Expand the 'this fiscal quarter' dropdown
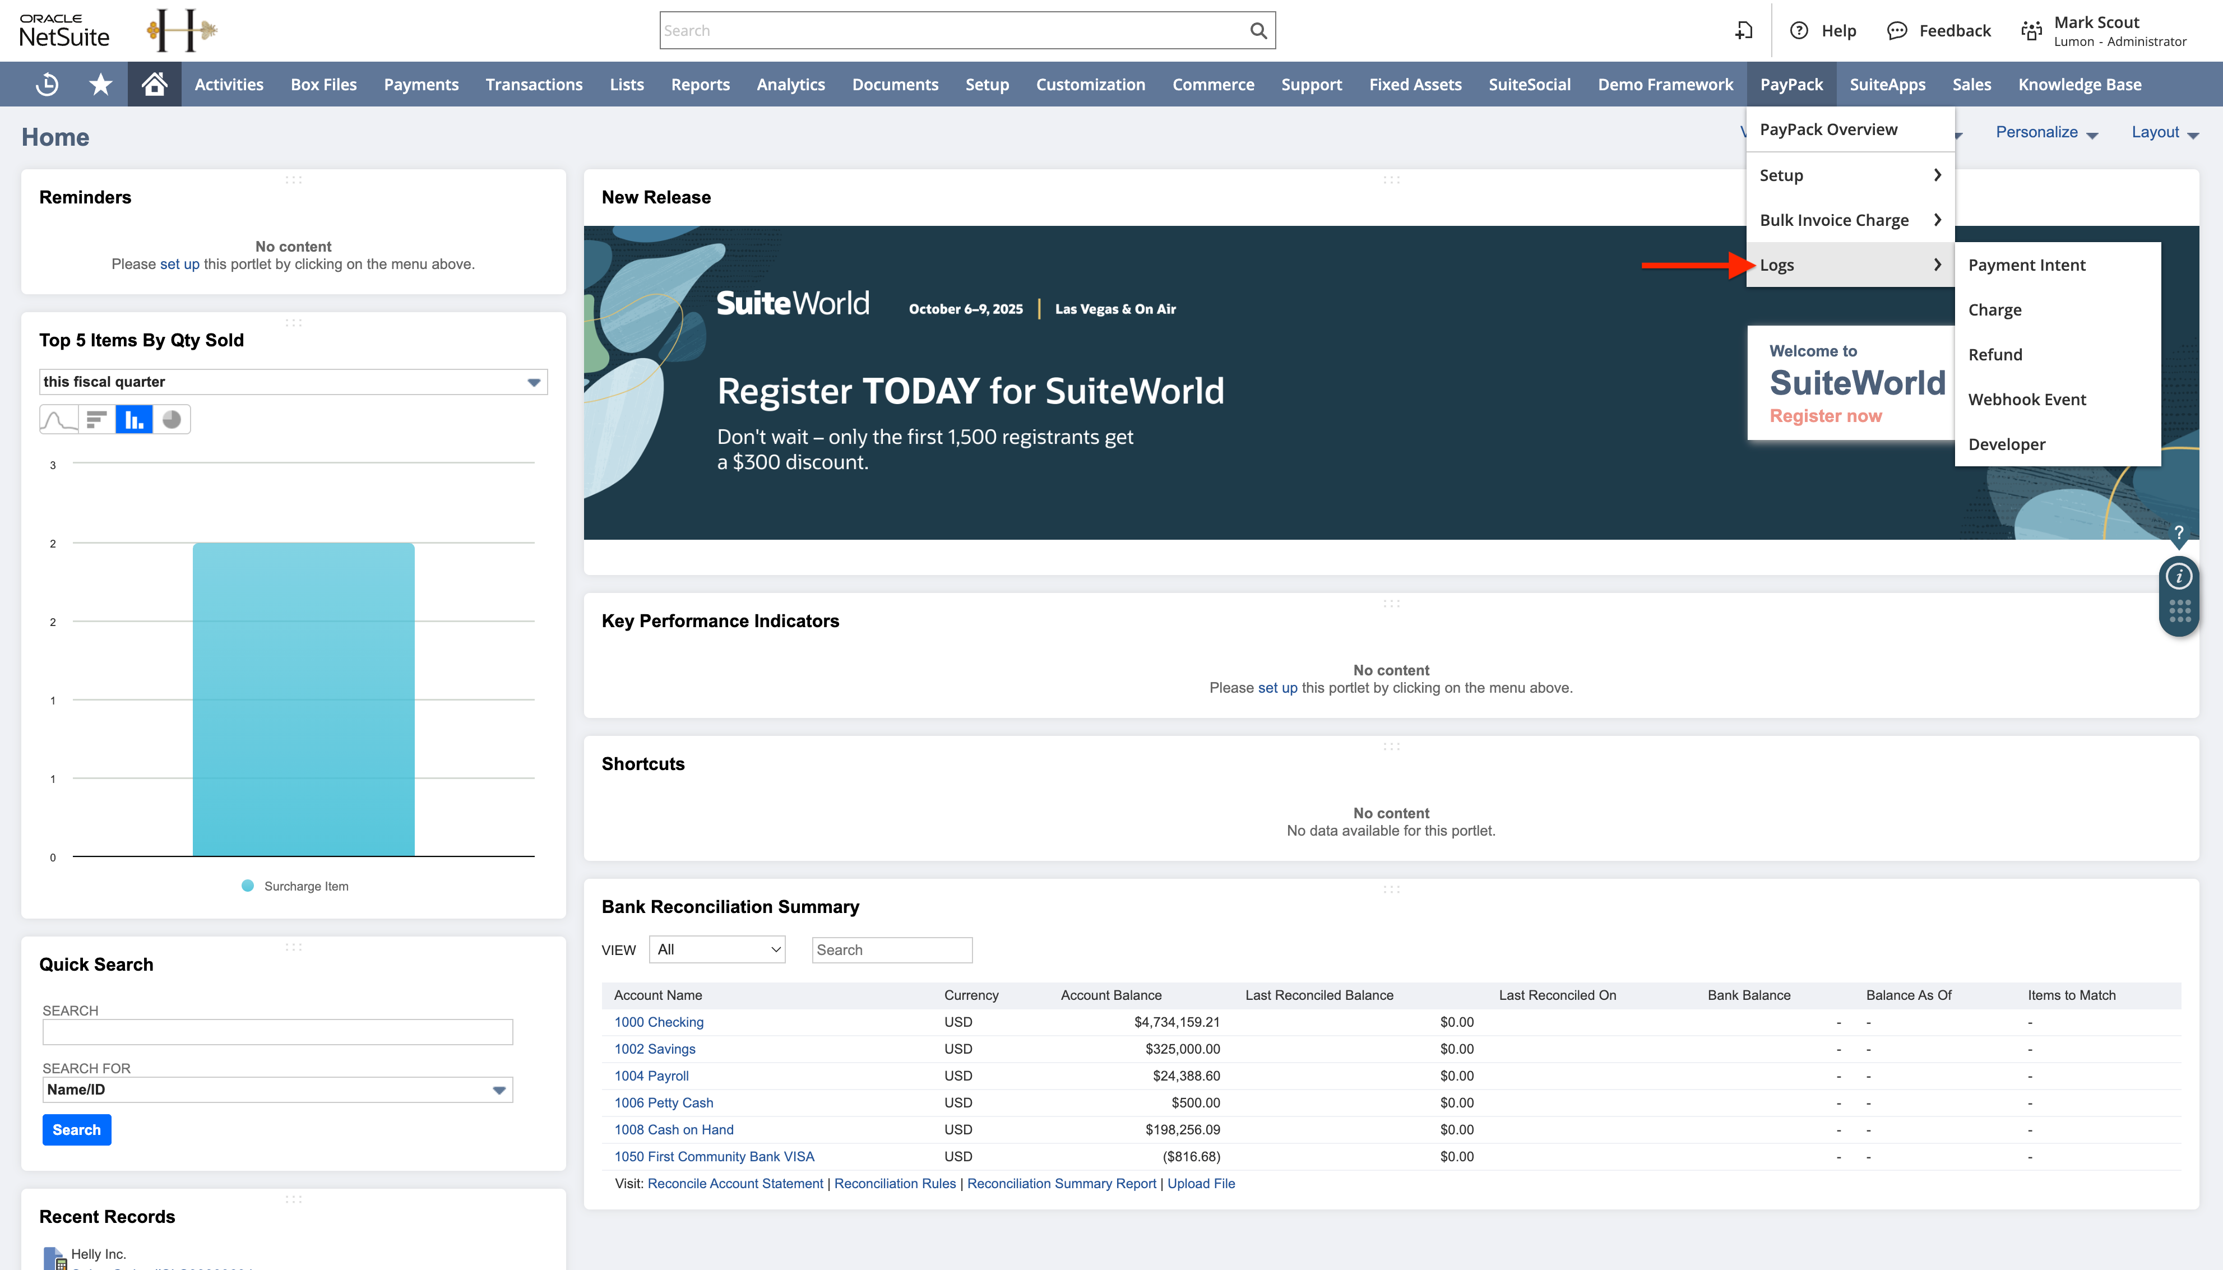Viewport: 2223px width, 1270px height. tap(293, 382)
